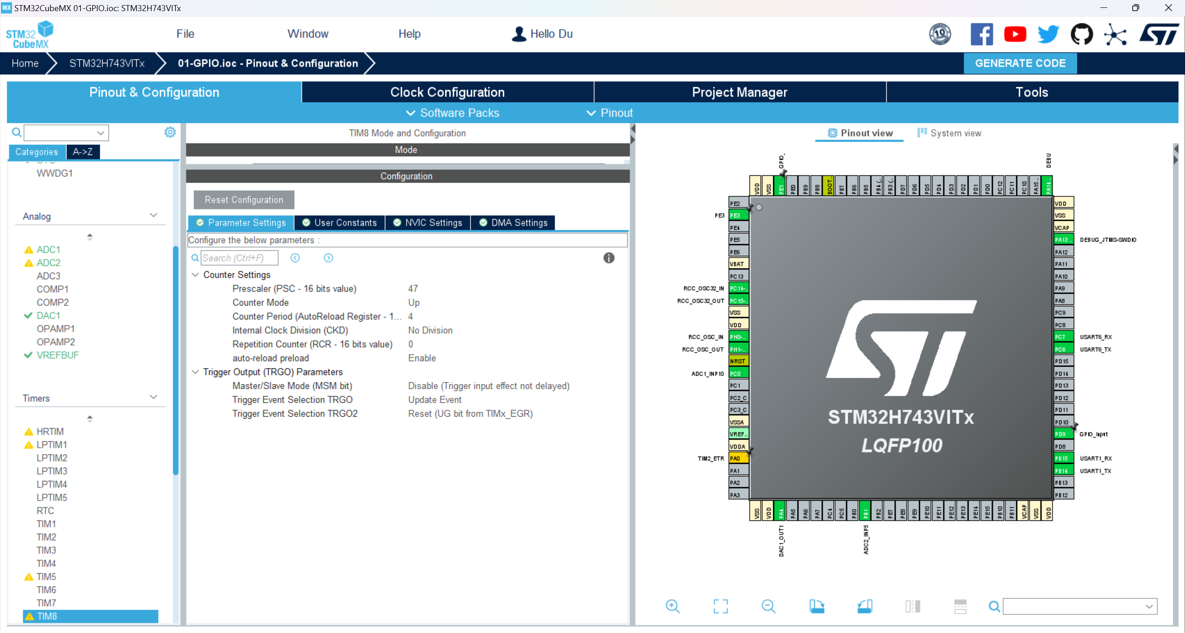Viewport: 1185px width, 633px height.
Task: Switch to A->Z sorting tab
Action: [x=82, y=152]
